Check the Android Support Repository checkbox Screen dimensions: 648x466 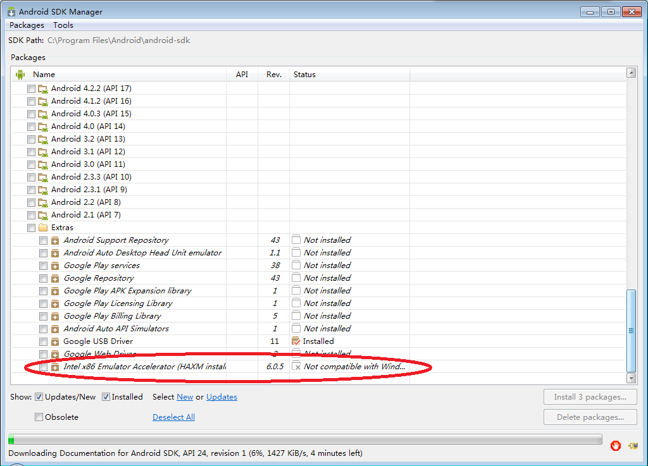(x=43, y=241)
